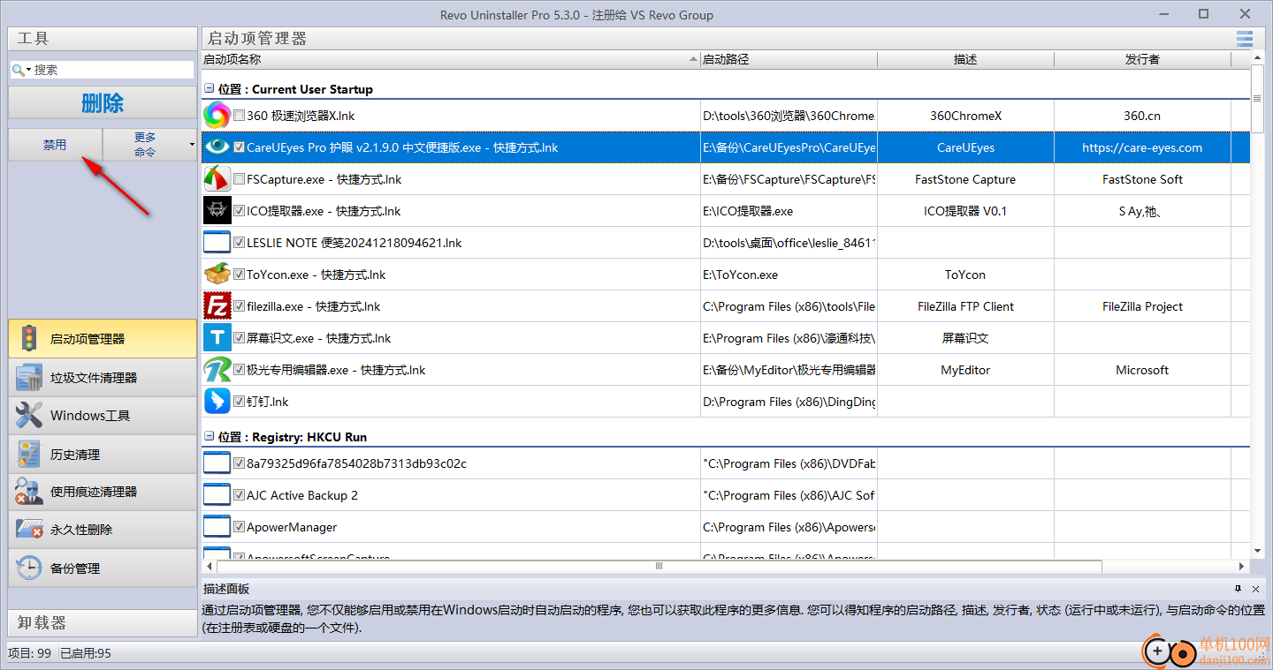Screen dimensions: 1273x670
Task: Uncheck the LESLIE NOTE 便笺 checkbox
Action: point(239,243)
